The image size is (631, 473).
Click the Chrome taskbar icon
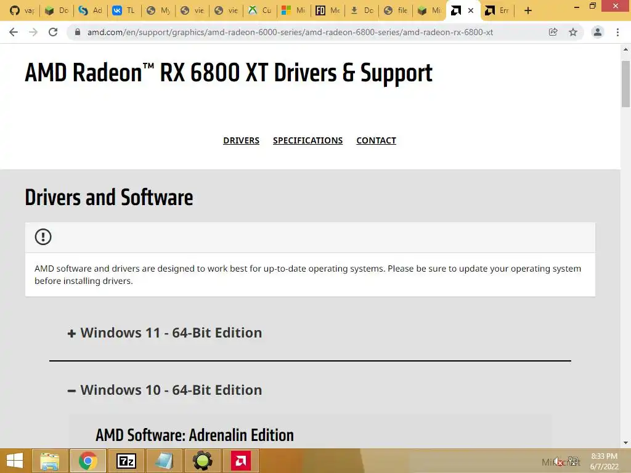point(88,461)
